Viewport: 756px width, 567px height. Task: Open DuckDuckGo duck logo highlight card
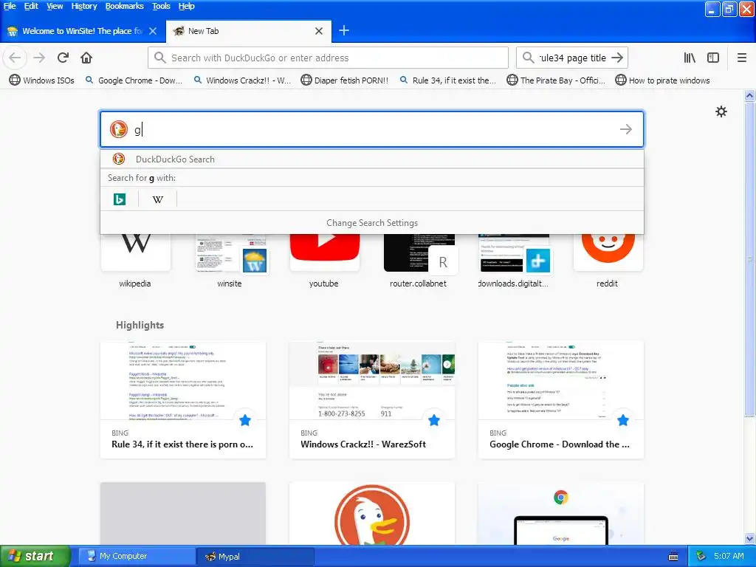372,514
